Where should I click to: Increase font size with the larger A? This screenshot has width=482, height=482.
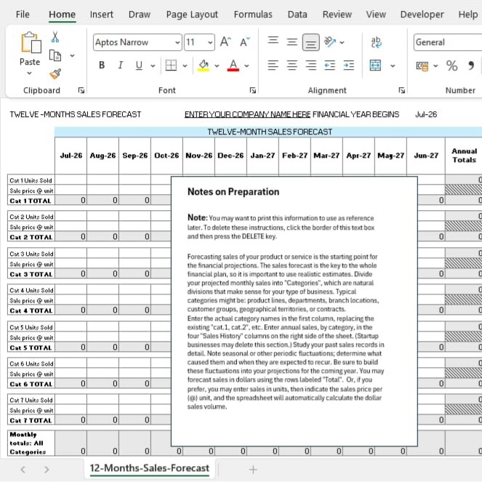pyautogui.click(x=225, y=42)
